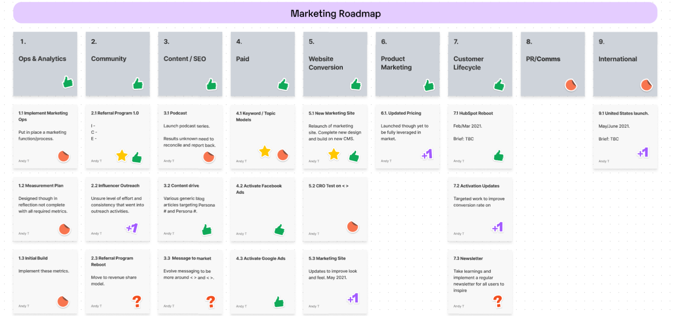The height and width of the screenshot is (316, 677).
Task: Select the +1 sticker on 9.1 United States launch
Action: click(643, 152)
